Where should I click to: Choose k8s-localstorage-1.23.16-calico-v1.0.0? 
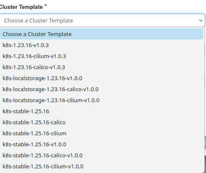(101, 89)
